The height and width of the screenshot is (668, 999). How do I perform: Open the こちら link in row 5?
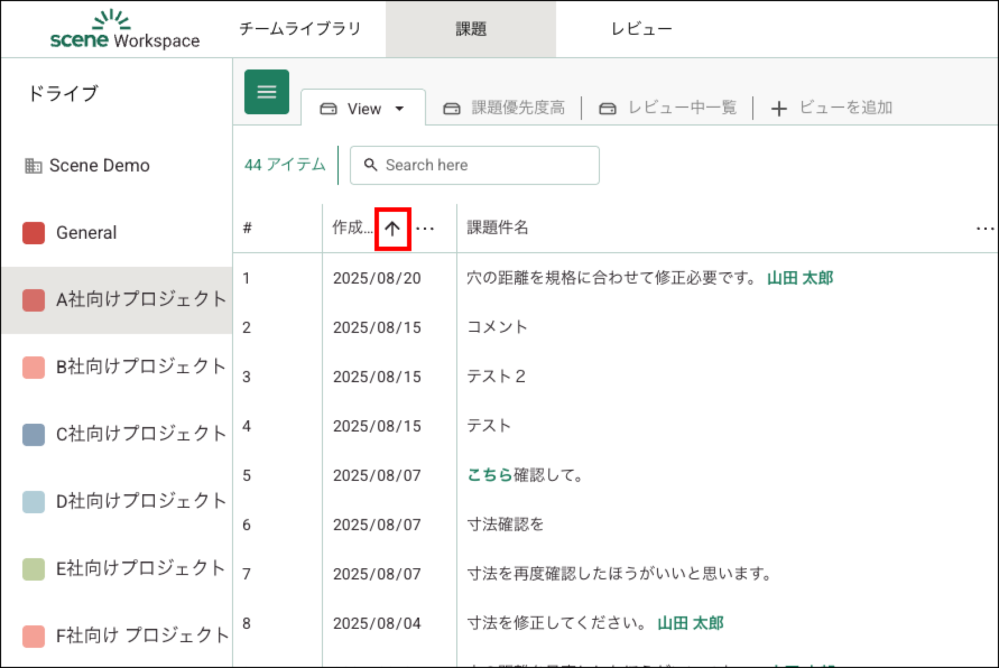[x=489, y=475]
